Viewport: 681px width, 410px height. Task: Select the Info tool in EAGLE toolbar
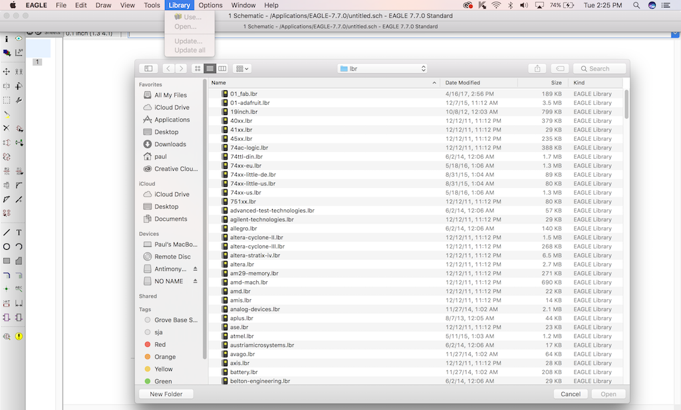(7, 39)
